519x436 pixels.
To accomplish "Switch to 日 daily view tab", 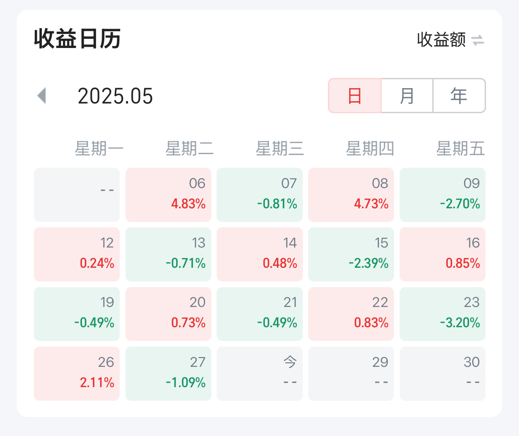I will [x=355, y=96].
